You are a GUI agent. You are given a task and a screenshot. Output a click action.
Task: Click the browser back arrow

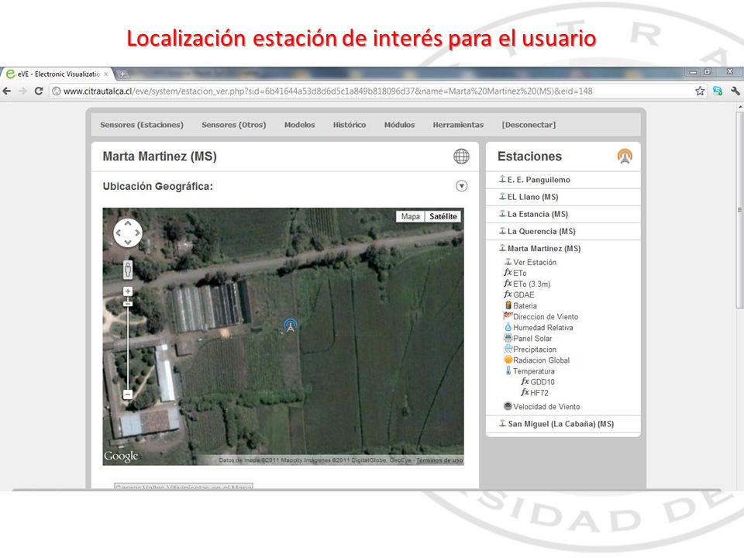[x=7, y=91]
